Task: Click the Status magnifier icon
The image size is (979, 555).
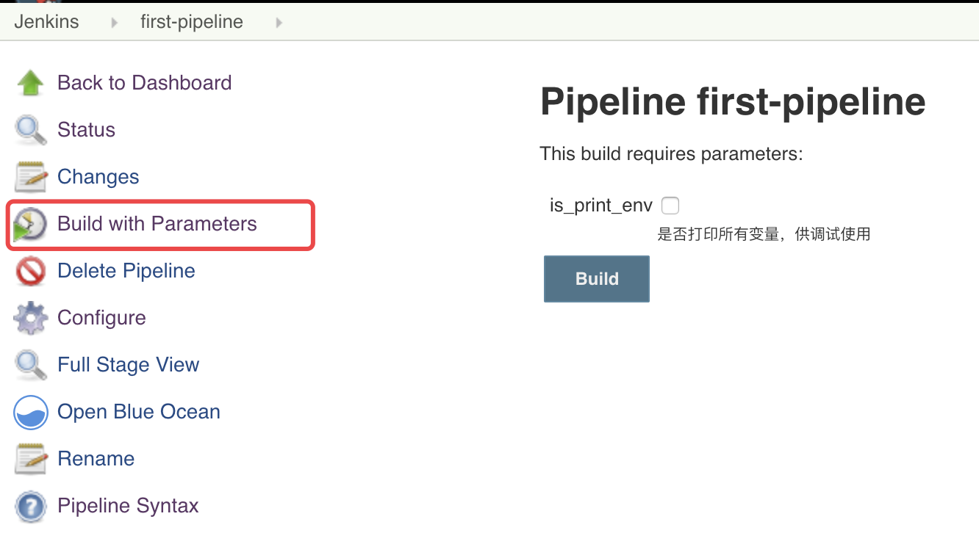Action: [x=30, y=130]
